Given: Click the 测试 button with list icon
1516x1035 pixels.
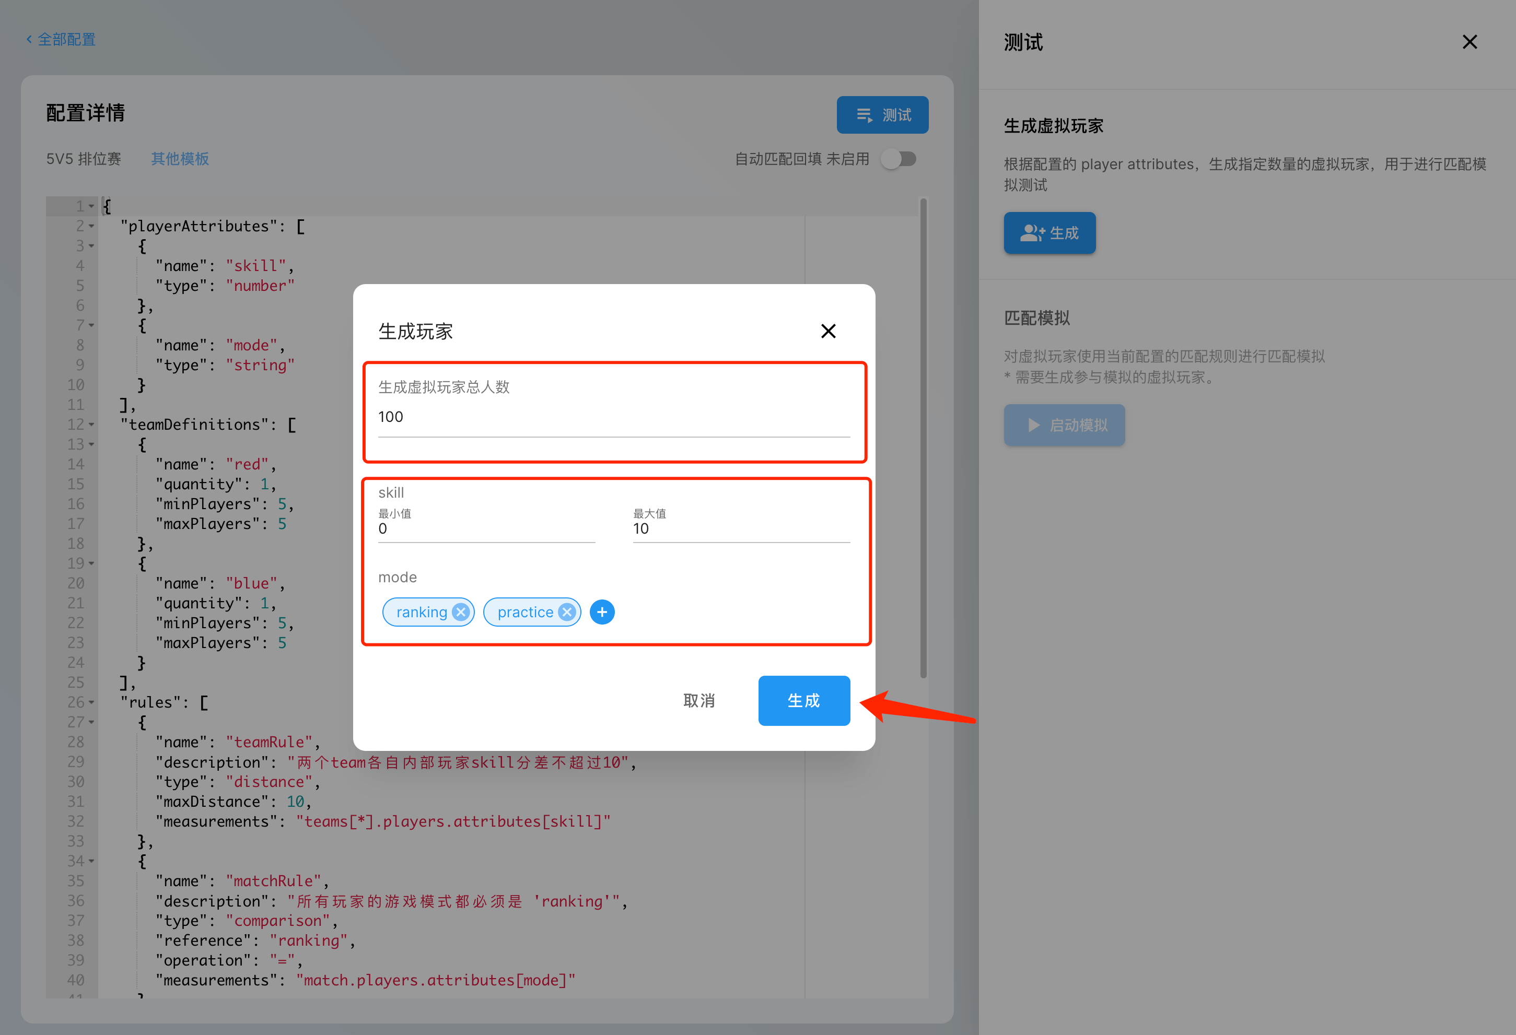Looking at the screenshot, I should pos(882,115).
